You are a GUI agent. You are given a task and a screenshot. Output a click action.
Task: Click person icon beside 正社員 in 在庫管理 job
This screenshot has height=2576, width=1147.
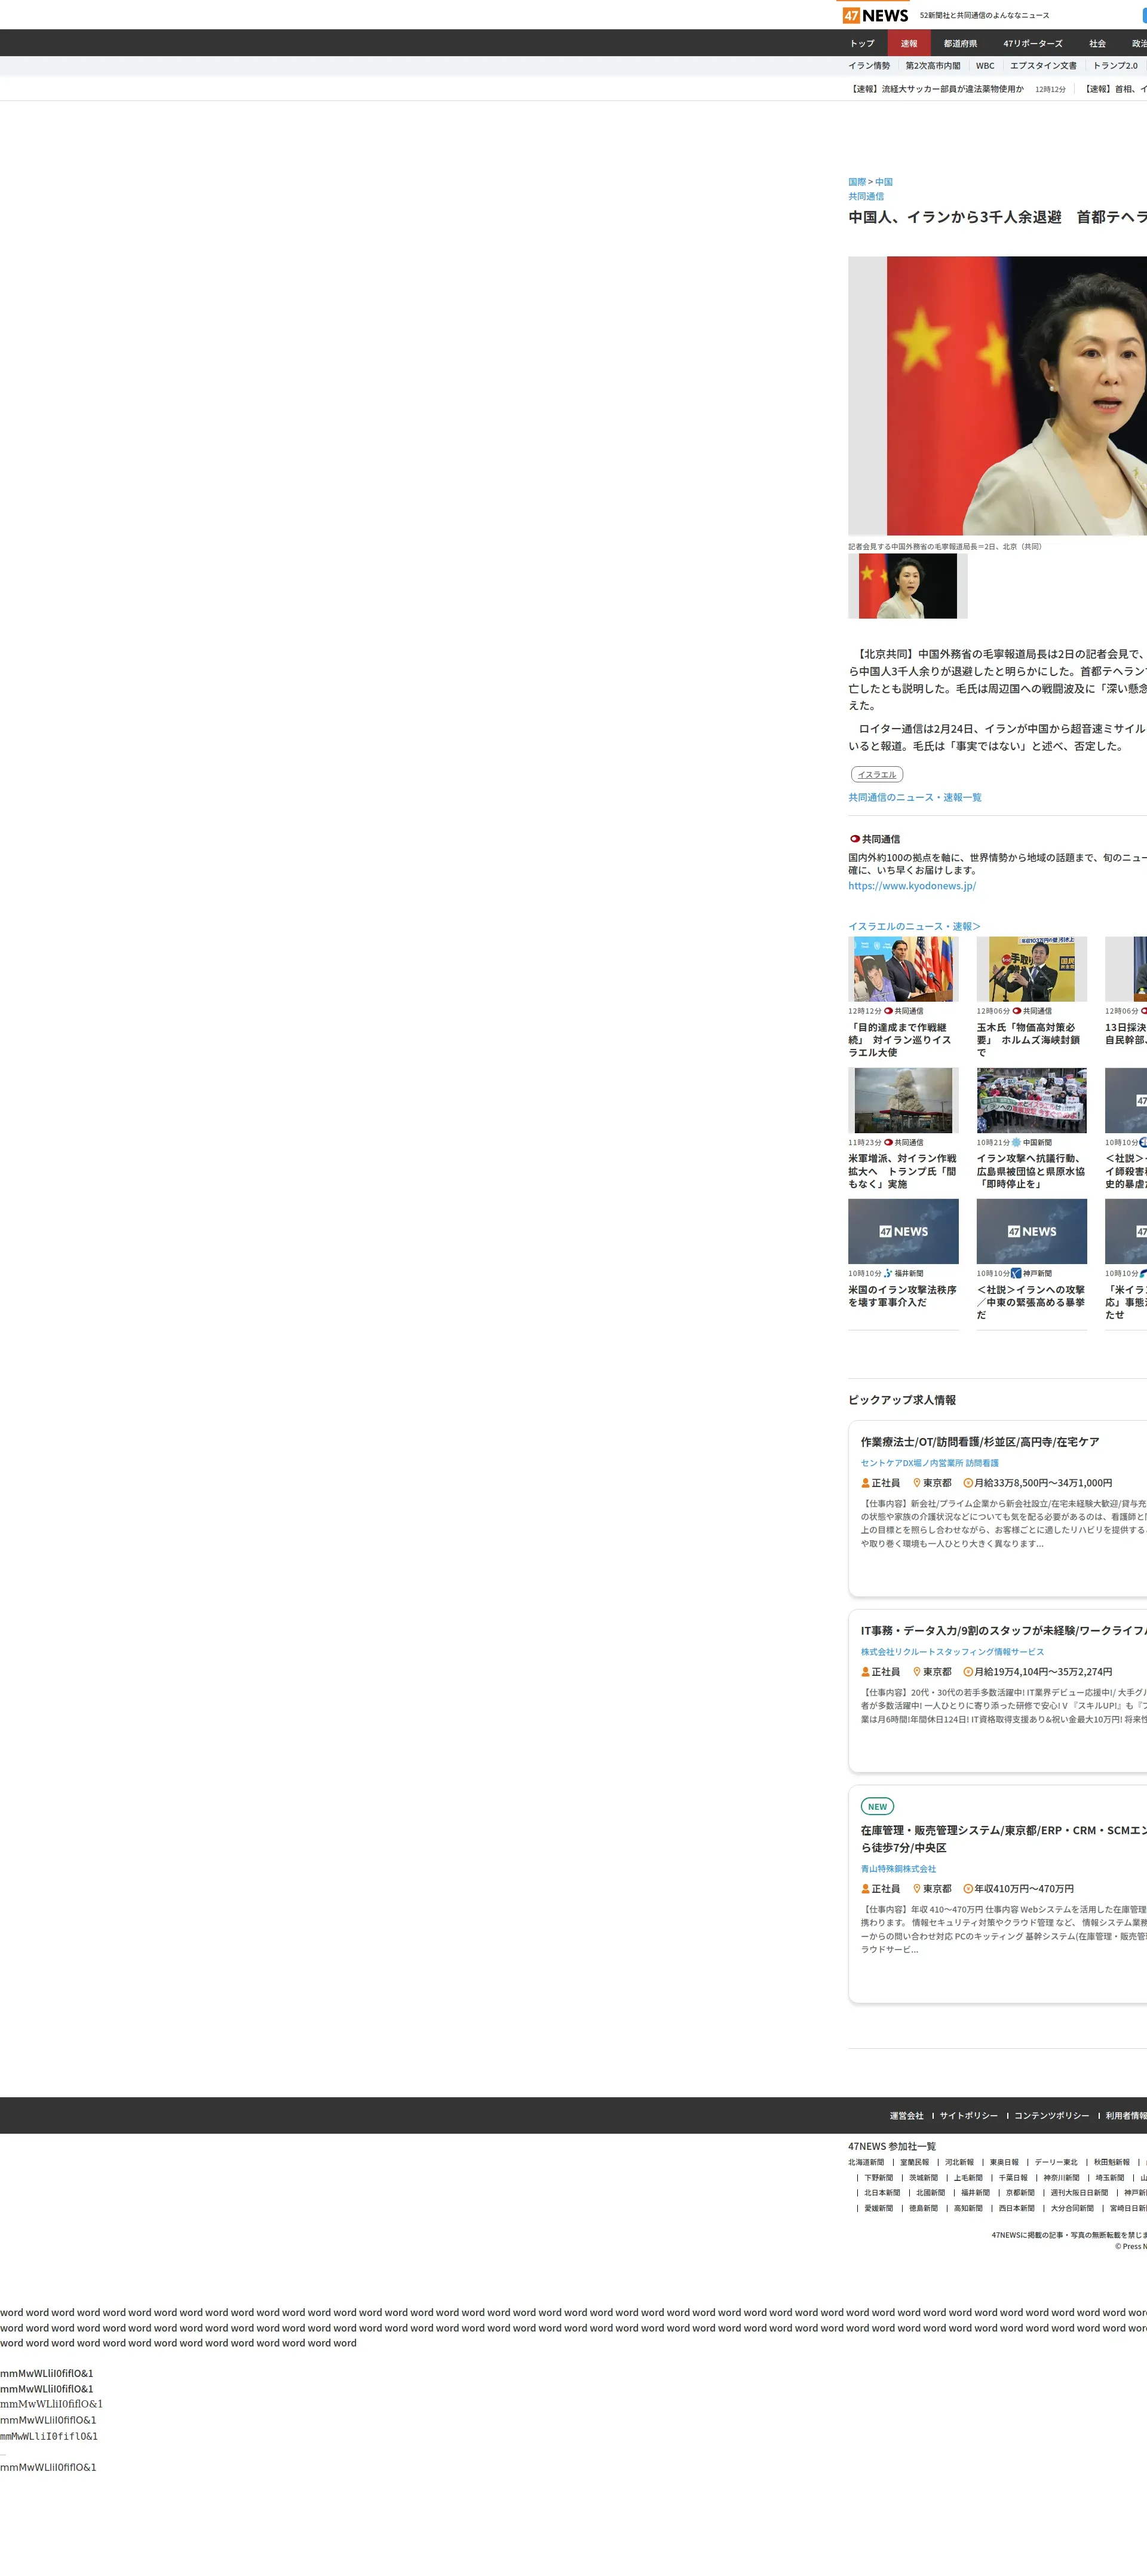pyautogui.click(x=865, y=1889)
